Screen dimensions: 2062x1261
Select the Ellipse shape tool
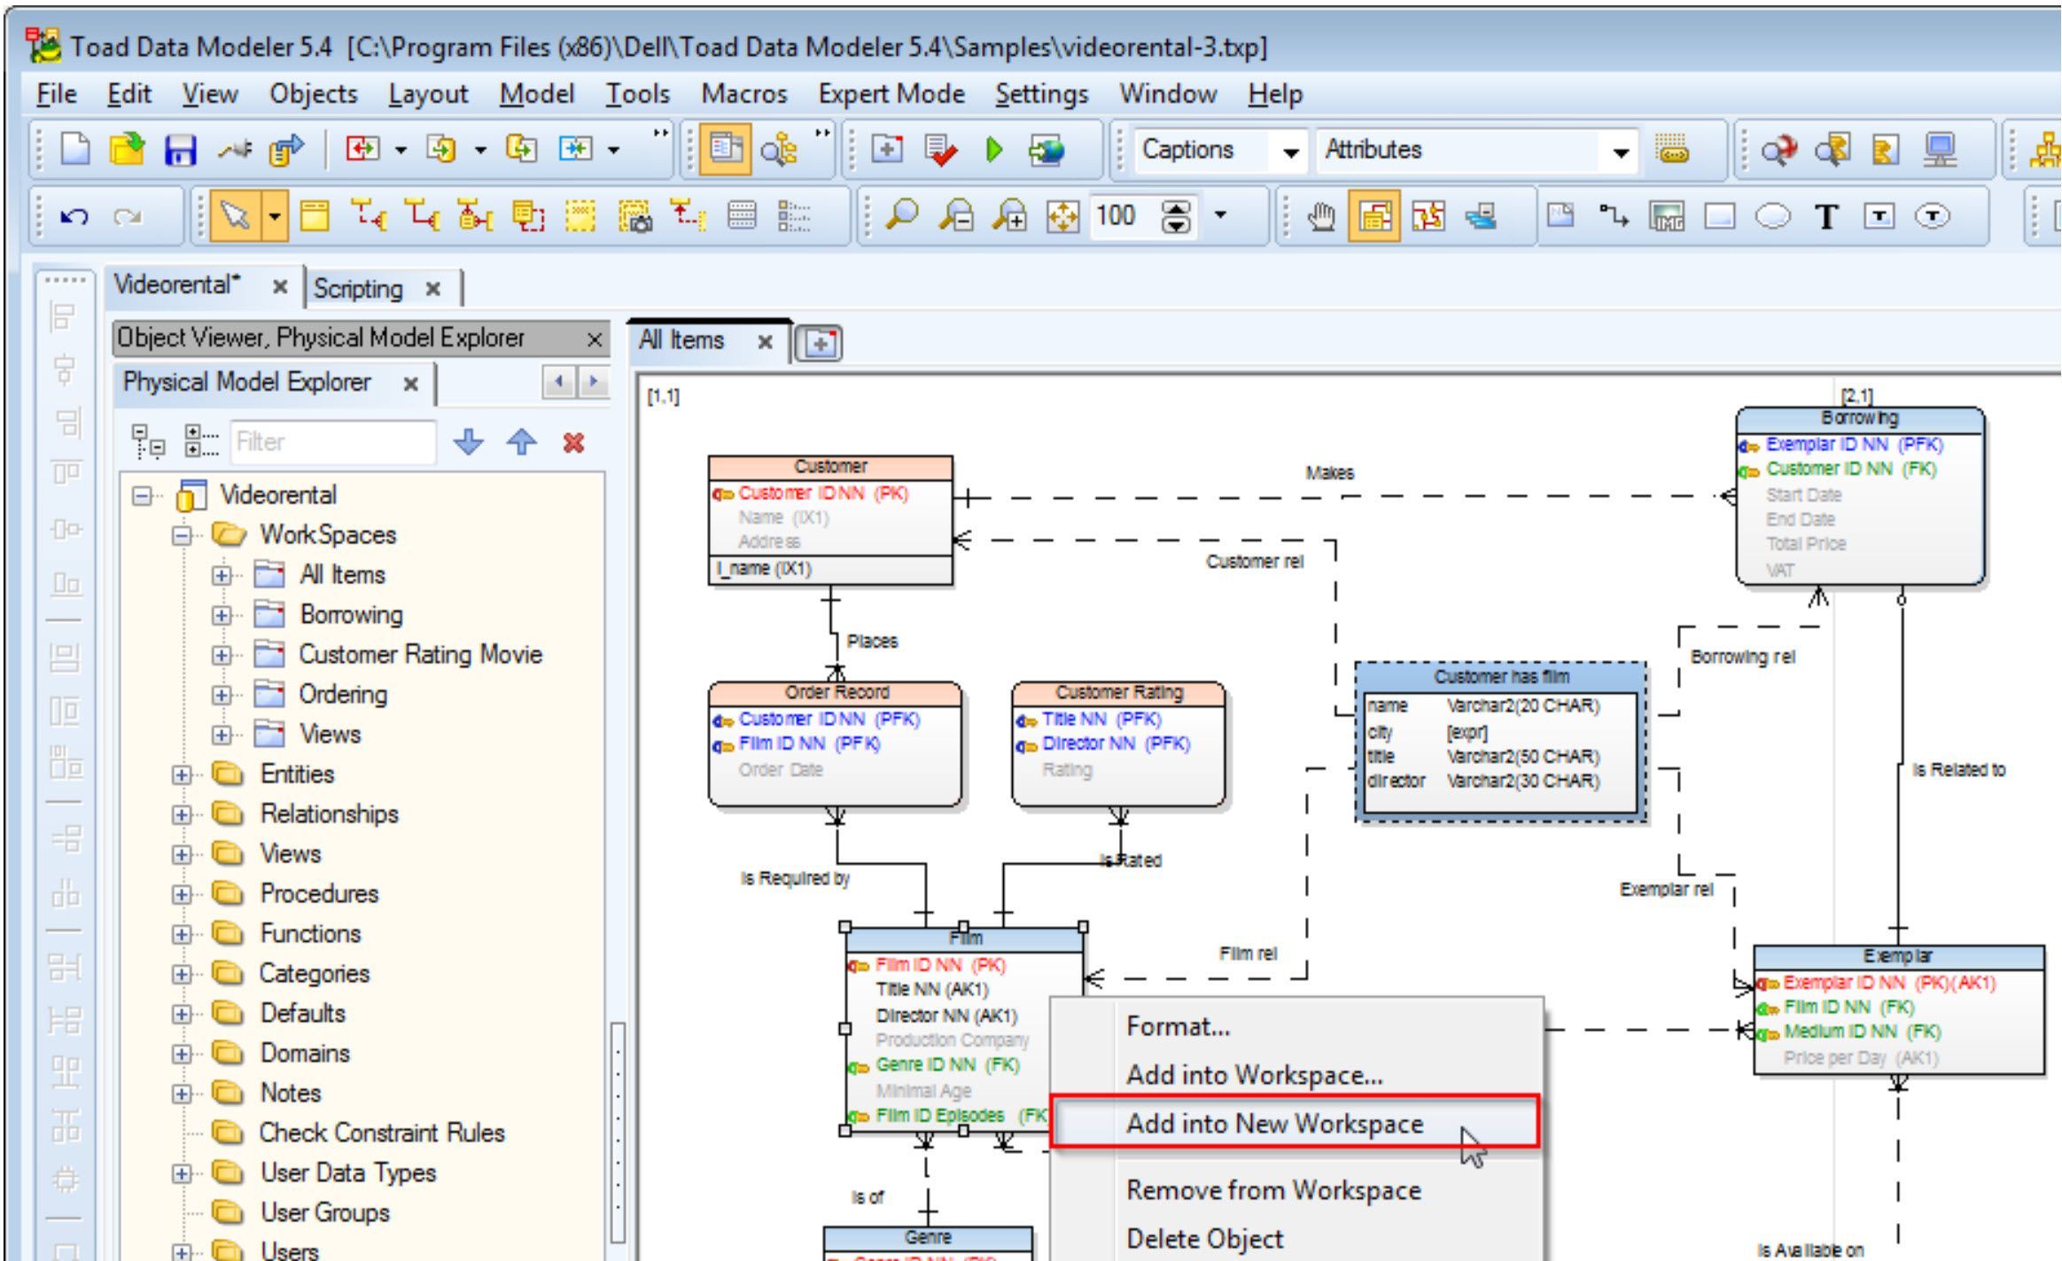[1772, 215]
